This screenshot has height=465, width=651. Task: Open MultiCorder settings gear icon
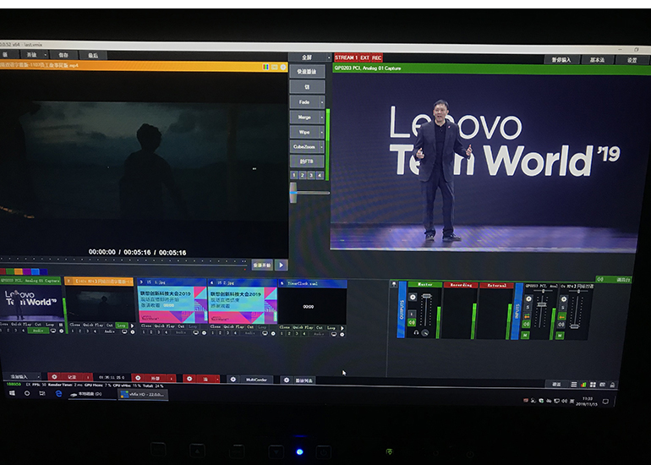point(232,379)
